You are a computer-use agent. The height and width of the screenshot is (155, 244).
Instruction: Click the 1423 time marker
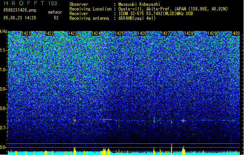[x=73, y=33]
